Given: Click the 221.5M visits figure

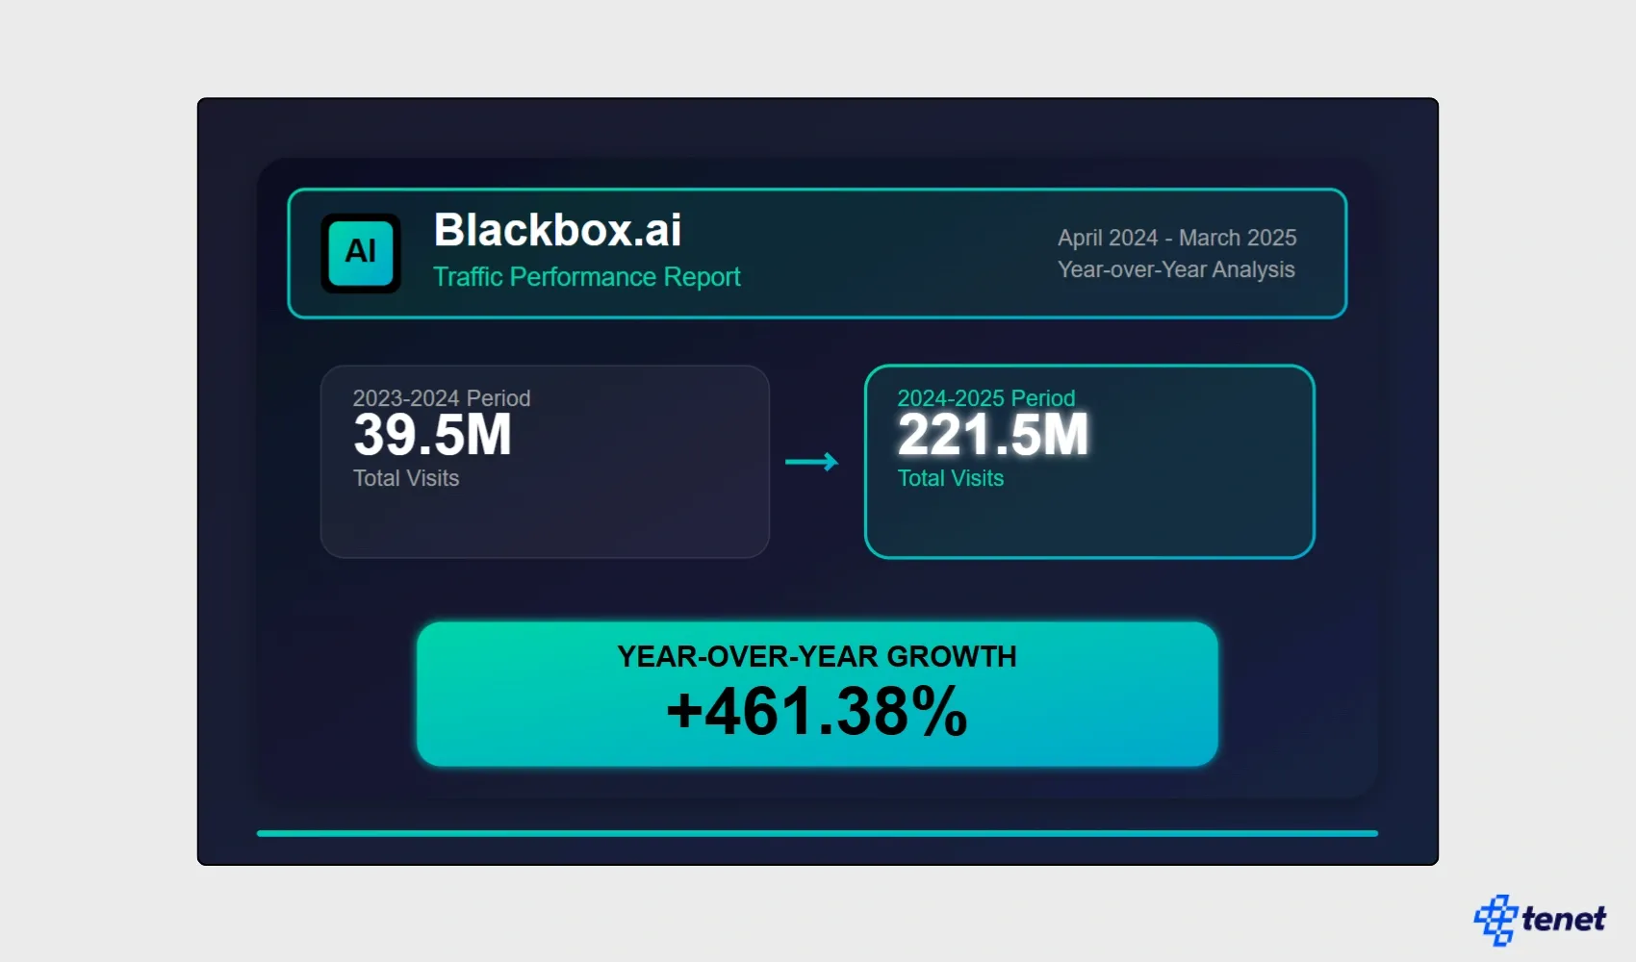Looking at the screenshot, I should click(x=992, y=436).
